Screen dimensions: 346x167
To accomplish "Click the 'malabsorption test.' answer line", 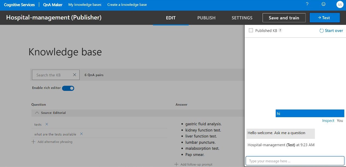I will (202, 148).
